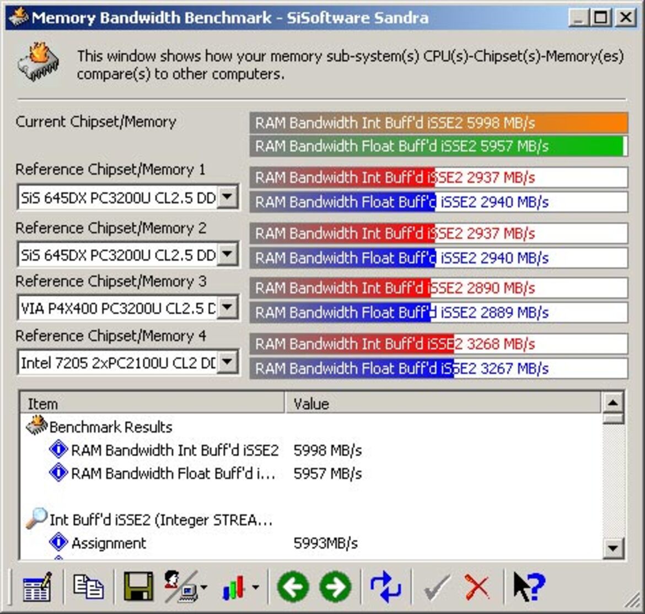Expand Reference Chipset/Memory 4 Intel 7205 dropdown
The image size is (645, 614).
point(227,362)
